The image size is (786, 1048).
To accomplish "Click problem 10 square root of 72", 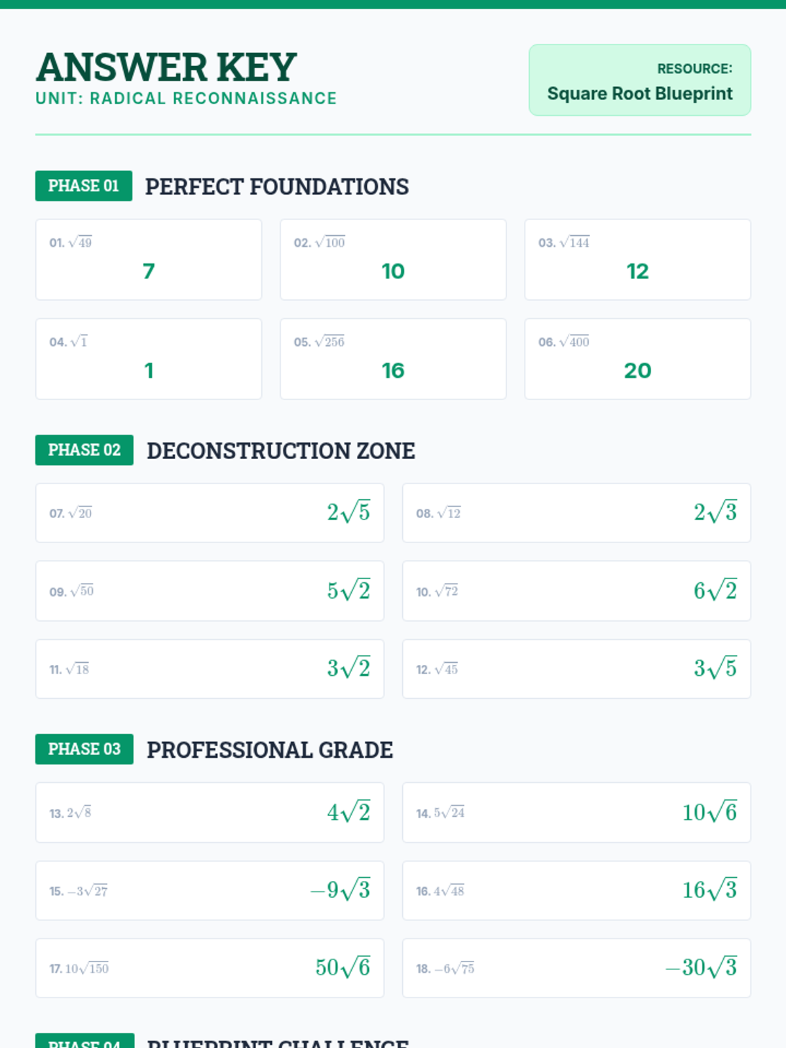I will (x=576, y=591).
